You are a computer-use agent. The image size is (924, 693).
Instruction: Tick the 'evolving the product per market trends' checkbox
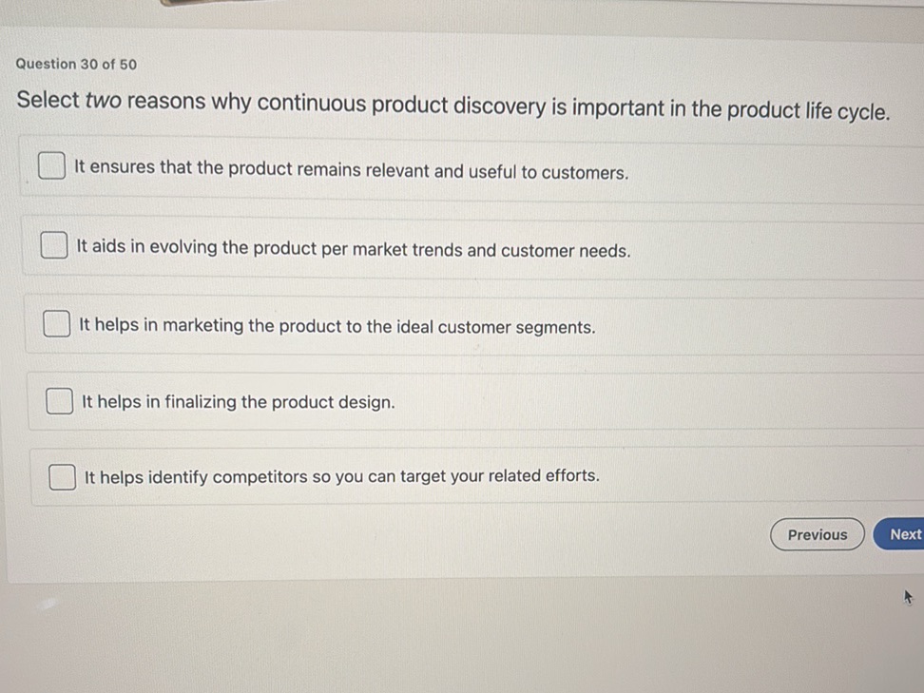[x=54, y=245]
